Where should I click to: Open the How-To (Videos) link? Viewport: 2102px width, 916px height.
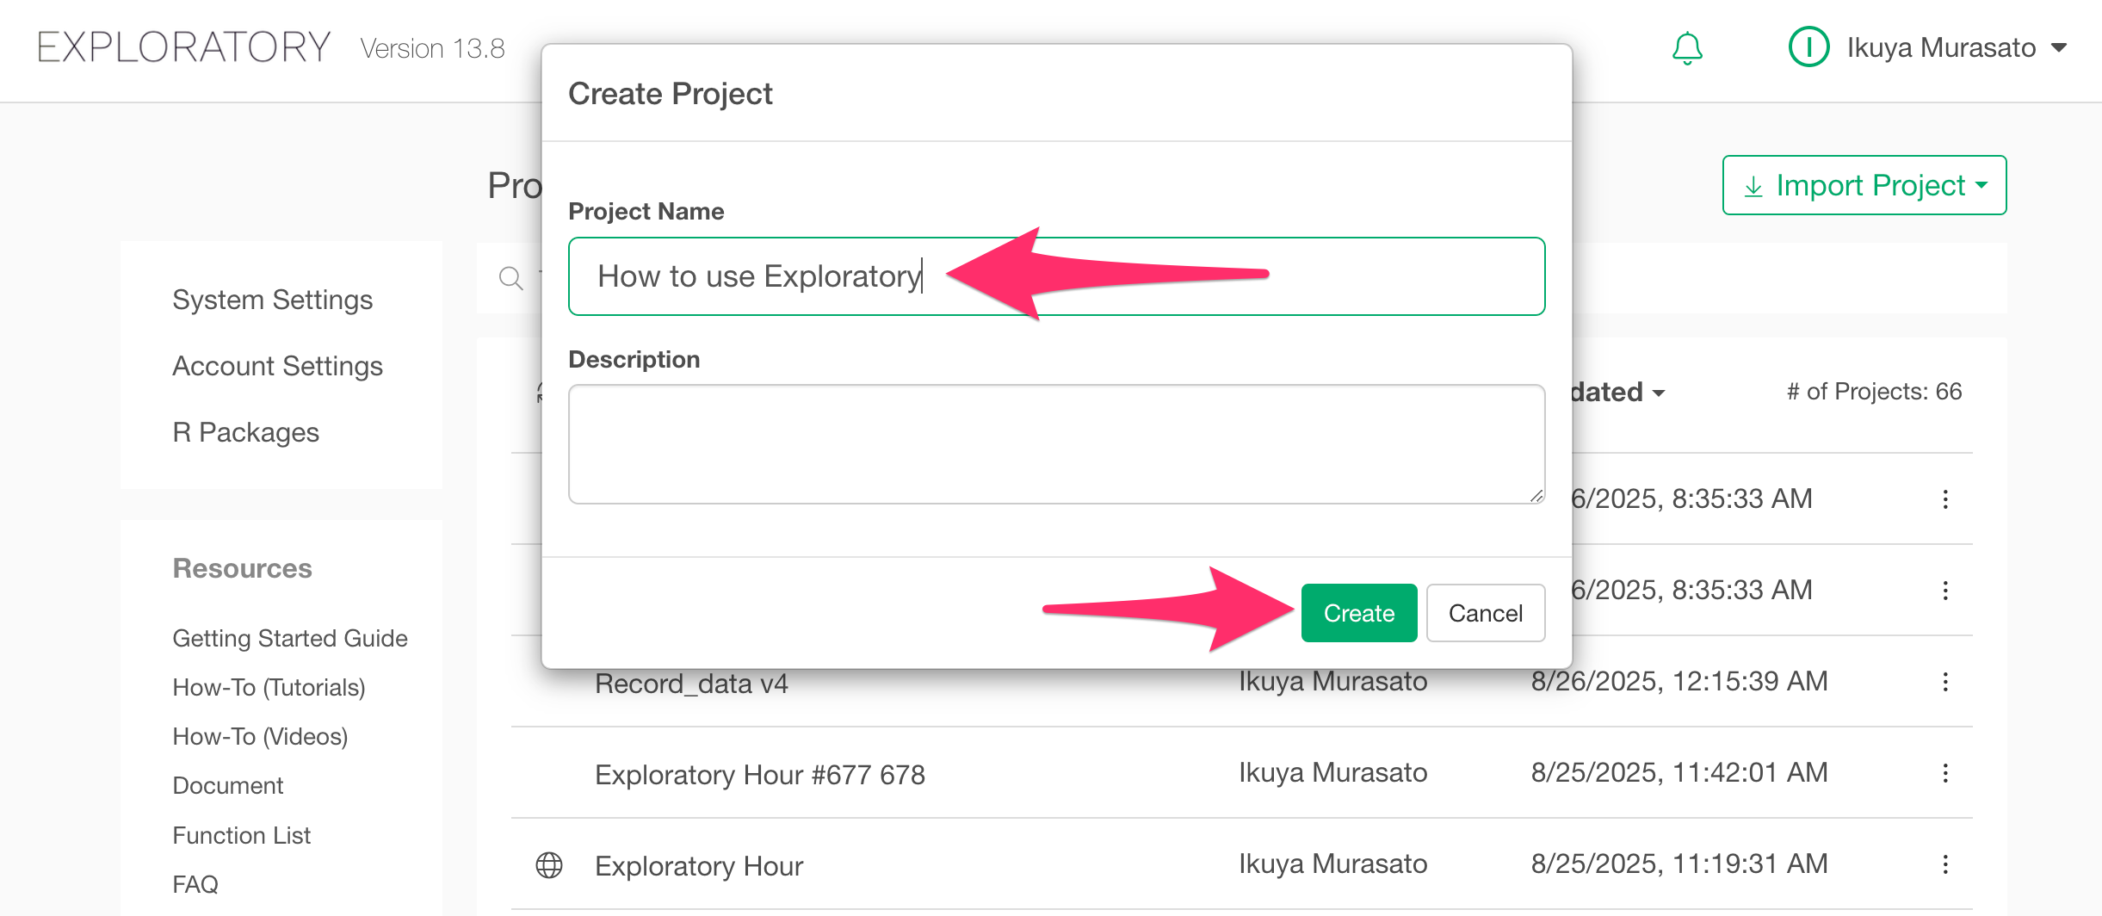tap(261, 736)
